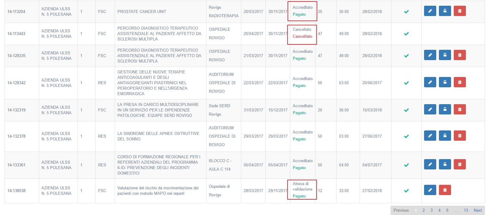Click the green checkmark in row 14-138538
491x215 pixels.
pos(406,191)
